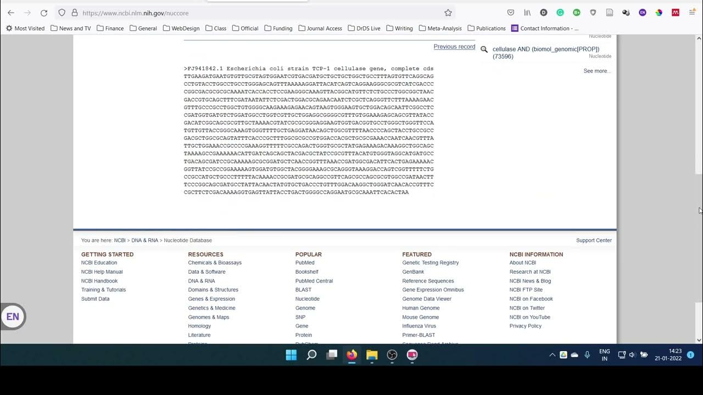
Task: Open the Firefox hamburger application menu
Action: [692, 13]
